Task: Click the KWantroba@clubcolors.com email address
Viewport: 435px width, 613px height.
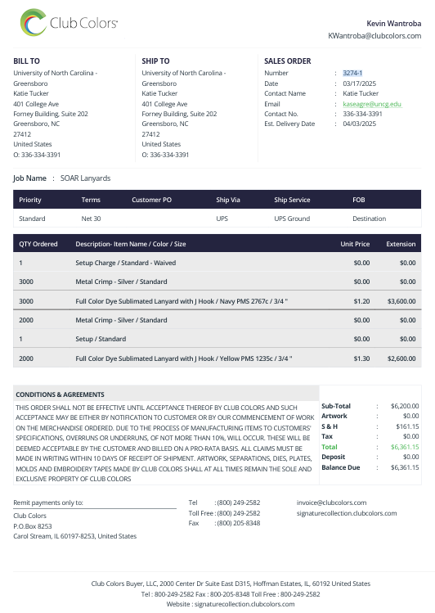Action: click(x=374, y=35)
